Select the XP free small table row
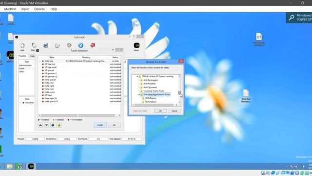The height and width of the screenshot is (176, 312). (80, 67)
